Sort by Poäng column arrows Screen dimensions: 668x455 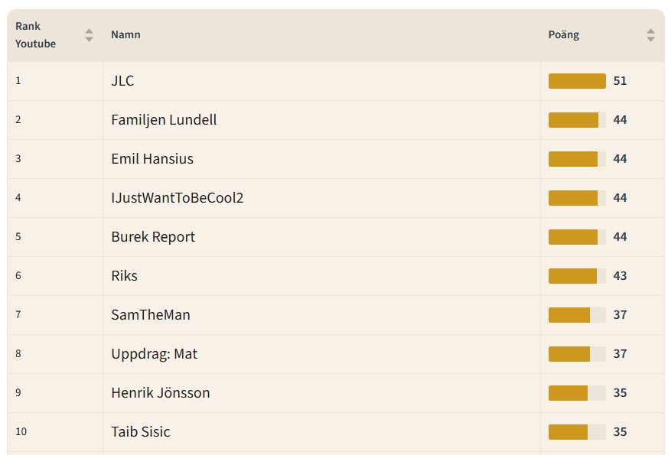(650, 35)
